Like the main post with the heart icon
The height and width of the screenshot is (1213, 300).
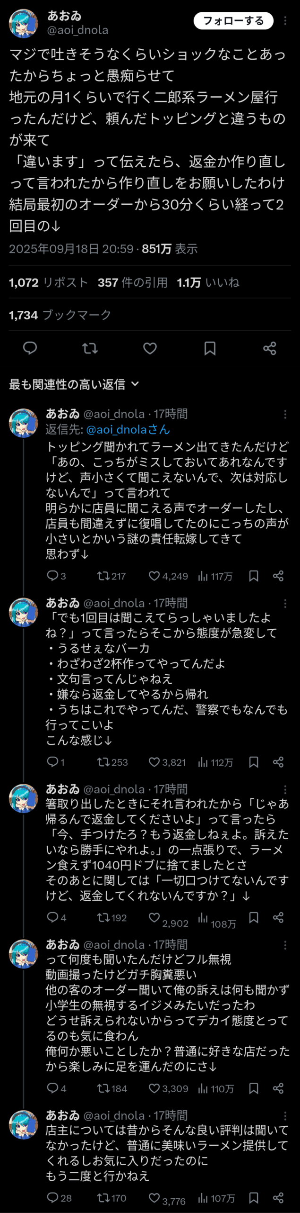[x=150, y=348]
